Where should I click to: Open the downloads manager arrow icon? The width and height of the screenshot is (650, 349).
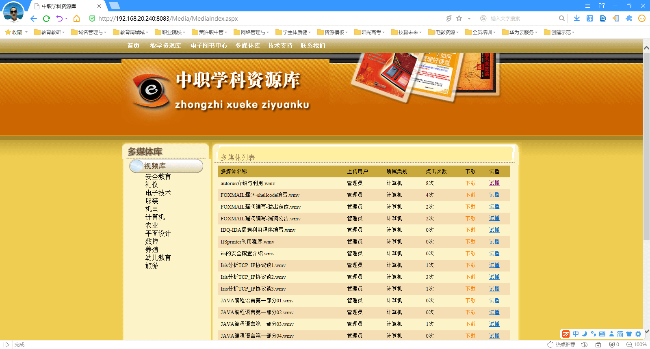click(577, 18)
